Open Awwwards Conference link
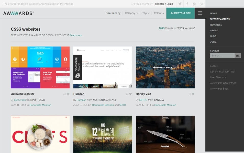Image resolution: width=244 pixels, height=153 pixels. point(223,83)
